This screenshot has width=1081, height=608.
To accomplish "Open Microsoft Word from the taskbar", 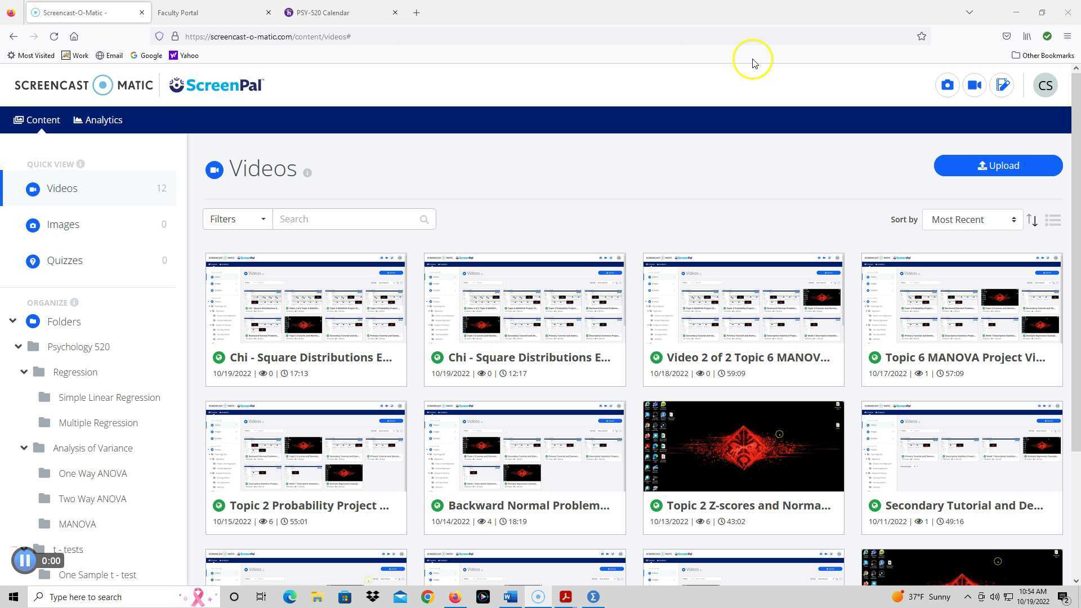I will pos(511,597).
